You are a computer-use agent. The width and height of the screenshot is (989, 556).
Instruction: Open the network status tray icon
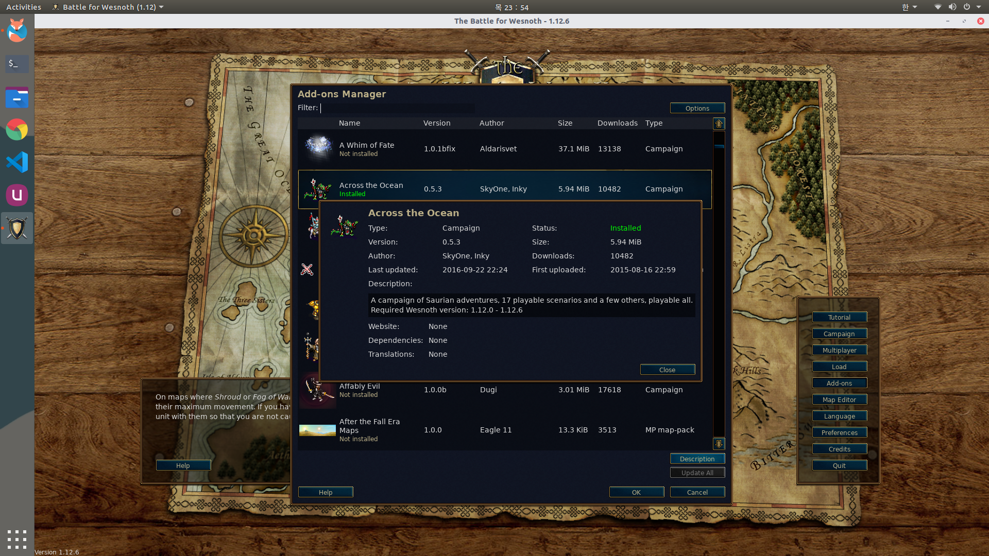click(937, 7)
